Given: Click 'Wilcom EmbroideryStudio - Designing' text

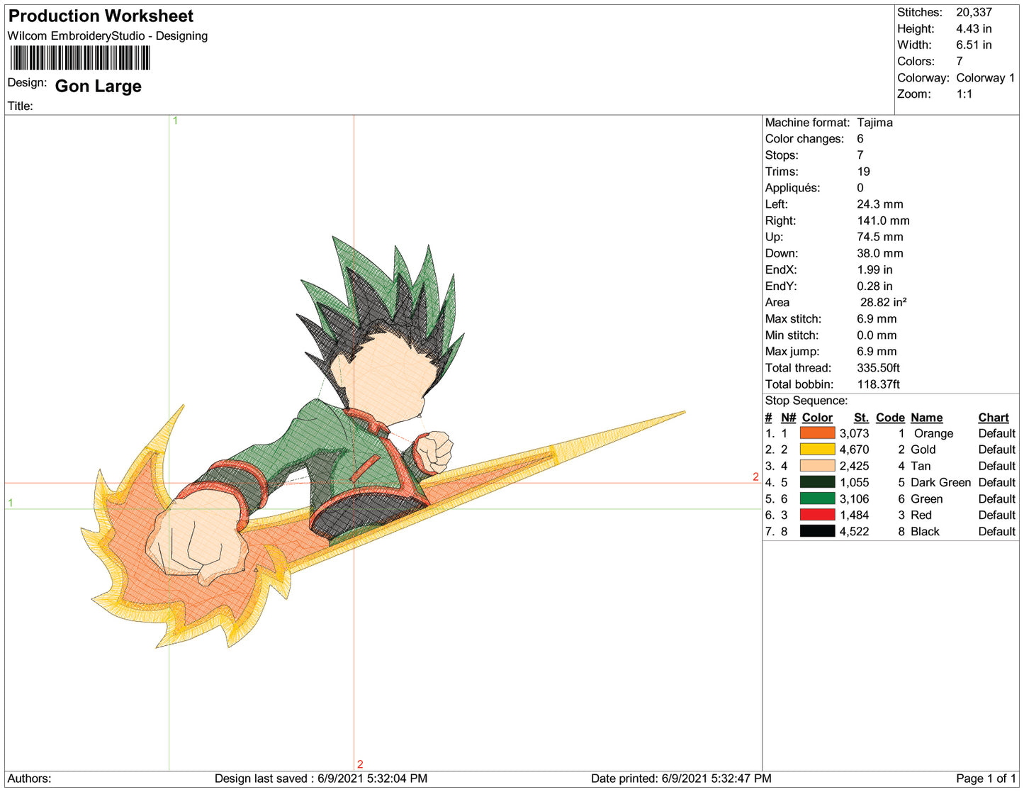Looking at the screenshot, I should pos(108,36).
